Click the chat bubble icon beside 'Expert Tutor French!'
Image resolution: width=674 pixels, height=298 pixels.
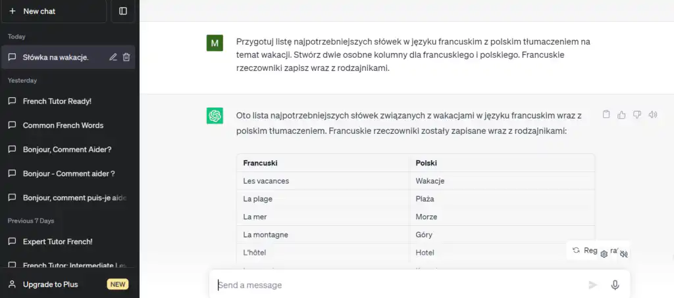click(x=13, y=242)
